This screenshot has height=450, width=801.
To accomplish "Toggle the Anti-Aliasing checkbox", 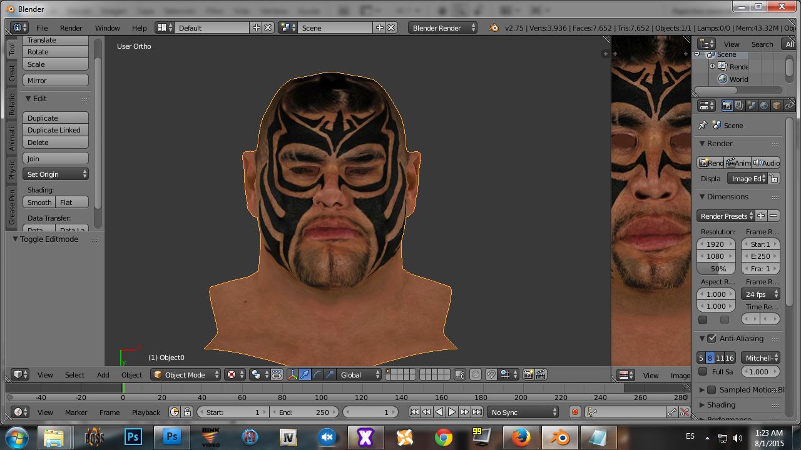I will pyautogui.click(x=712, y=338).
